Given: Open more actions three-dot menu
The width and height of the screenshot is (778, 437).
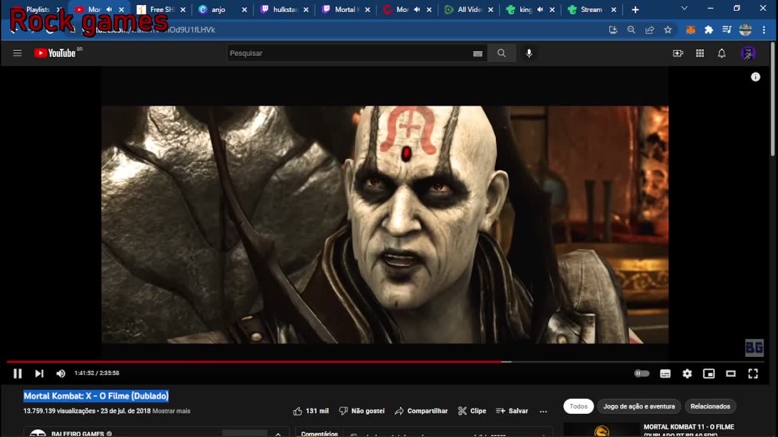Looking at the screenshot, I should click(x=543, y=411).
